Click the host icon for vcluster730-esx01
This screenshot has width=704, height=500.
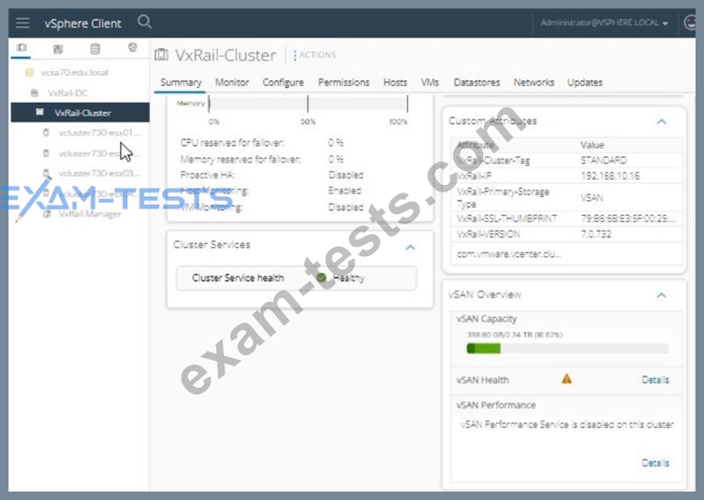[46, 133]
